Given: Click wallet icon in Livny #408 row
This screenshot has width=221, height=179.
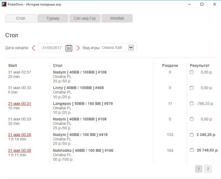Looking at the screenshot, I should tap(192, 88).
